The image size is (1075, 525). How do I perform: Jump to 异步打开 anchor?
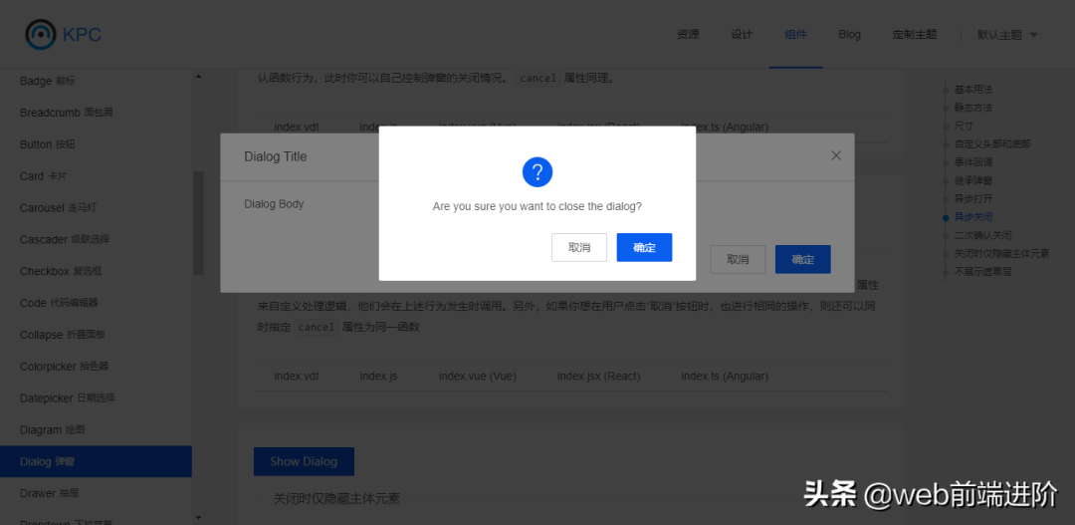(972, 199)
